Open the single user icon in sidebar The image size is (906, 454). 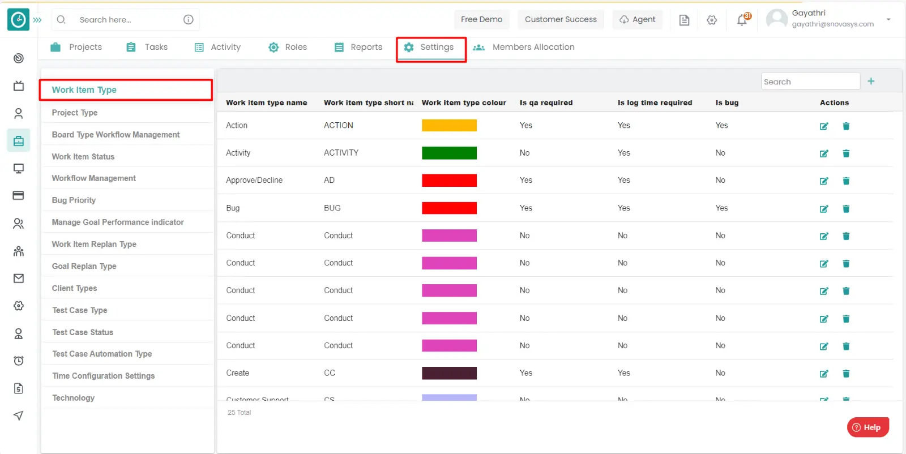[19, 114]
